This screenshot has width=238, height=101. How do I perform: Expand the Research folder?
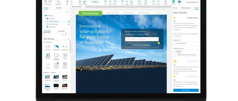[45, 18]
